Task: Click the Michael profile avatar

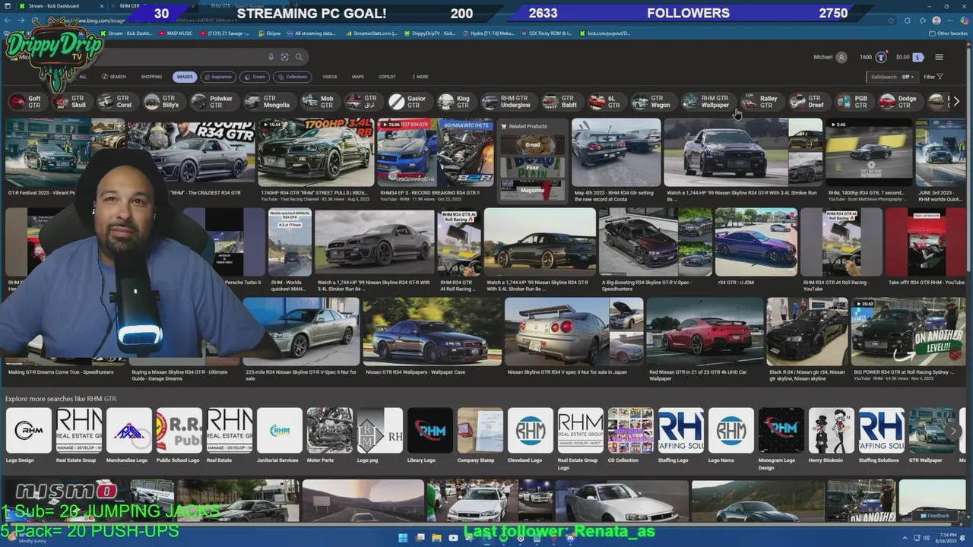Action: click(x=841, y=57)
